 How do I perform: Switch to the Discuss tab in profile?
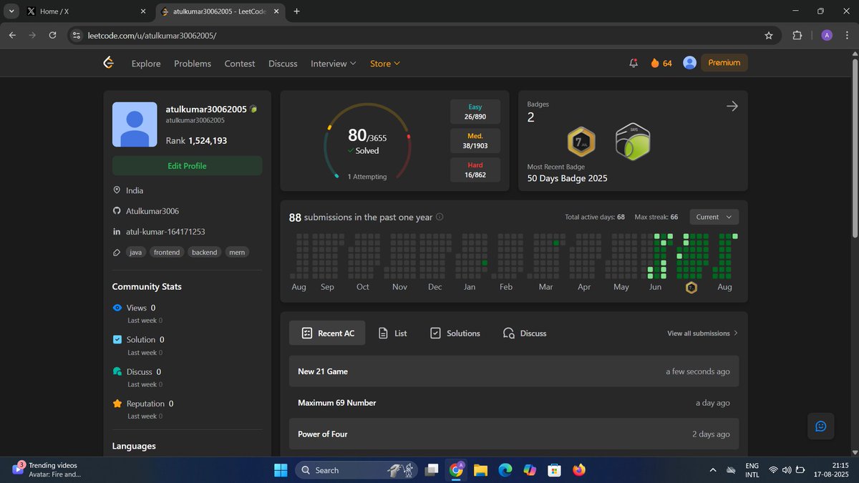click(x=525, y=333)
